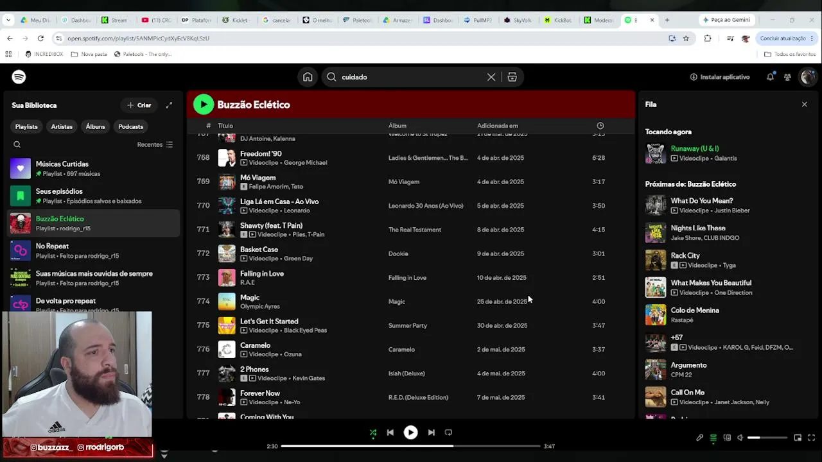
Task: Open the miniplayer icon
Action: (798, 438)
